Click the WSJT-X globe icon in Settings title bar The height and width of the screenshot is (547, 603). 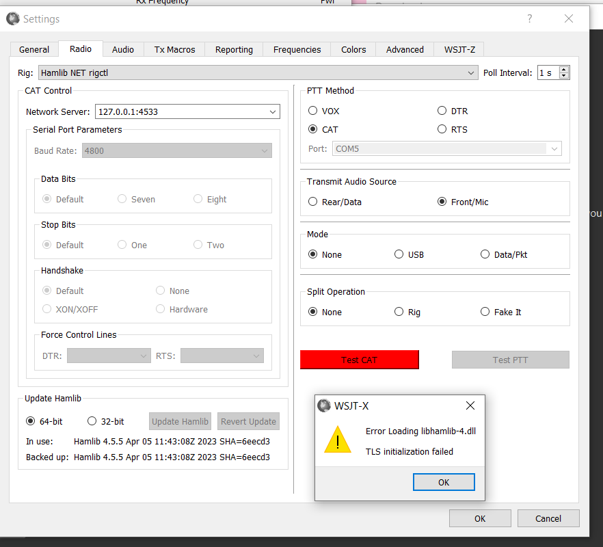point(13,18)
